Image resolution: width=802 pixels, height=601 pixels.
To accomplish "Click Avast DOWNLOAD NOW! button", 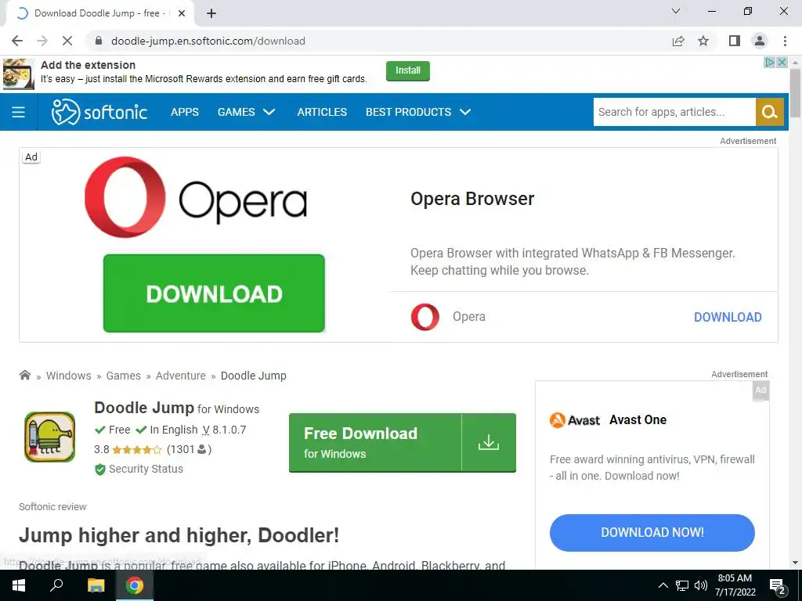I will 652,532.
